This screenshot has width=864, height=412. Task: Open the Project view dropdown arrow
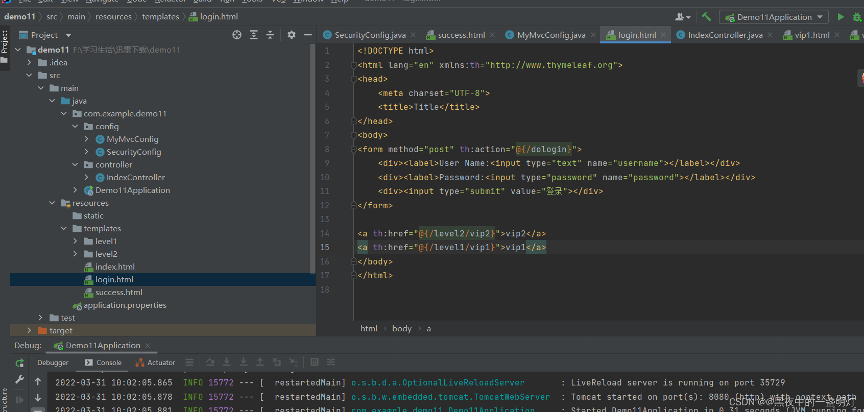68,35
